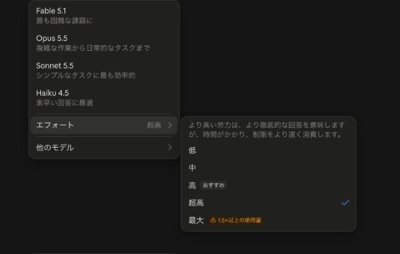This screenshot has height=254, width=400.
Task: Choose the 最大 effort level
Action: (x=269, y=220)
